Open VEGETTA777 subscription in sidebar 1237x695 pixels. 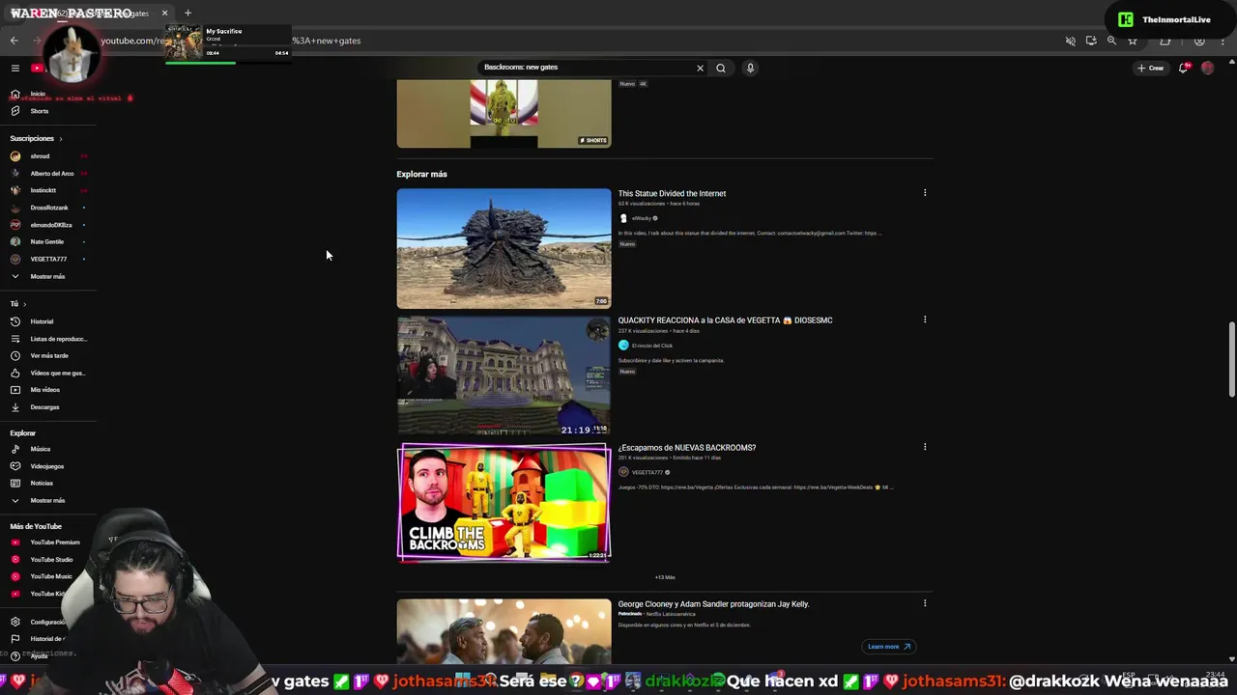pos(48,259)
